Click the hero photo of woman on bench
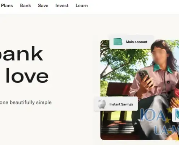The width and height of the screenshot is (179, 145). [x=140, y=90]
